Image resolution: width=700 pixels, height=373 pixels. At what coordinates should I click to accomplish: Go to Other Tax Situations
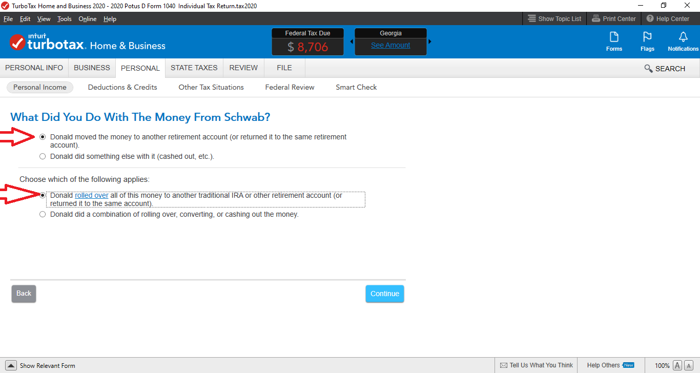tap(211, 87)
